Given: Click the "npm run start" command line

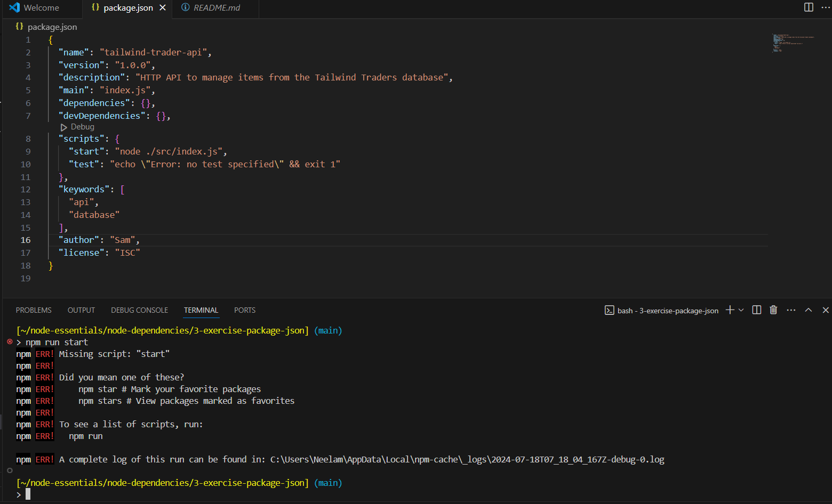Looking at the screenshot, I should pos(57,343).
